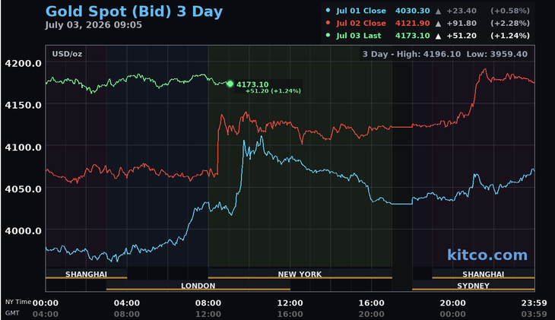Click the red Jul 02 Close legend dot
Screen dimensions: 555x320
(328, 23)
